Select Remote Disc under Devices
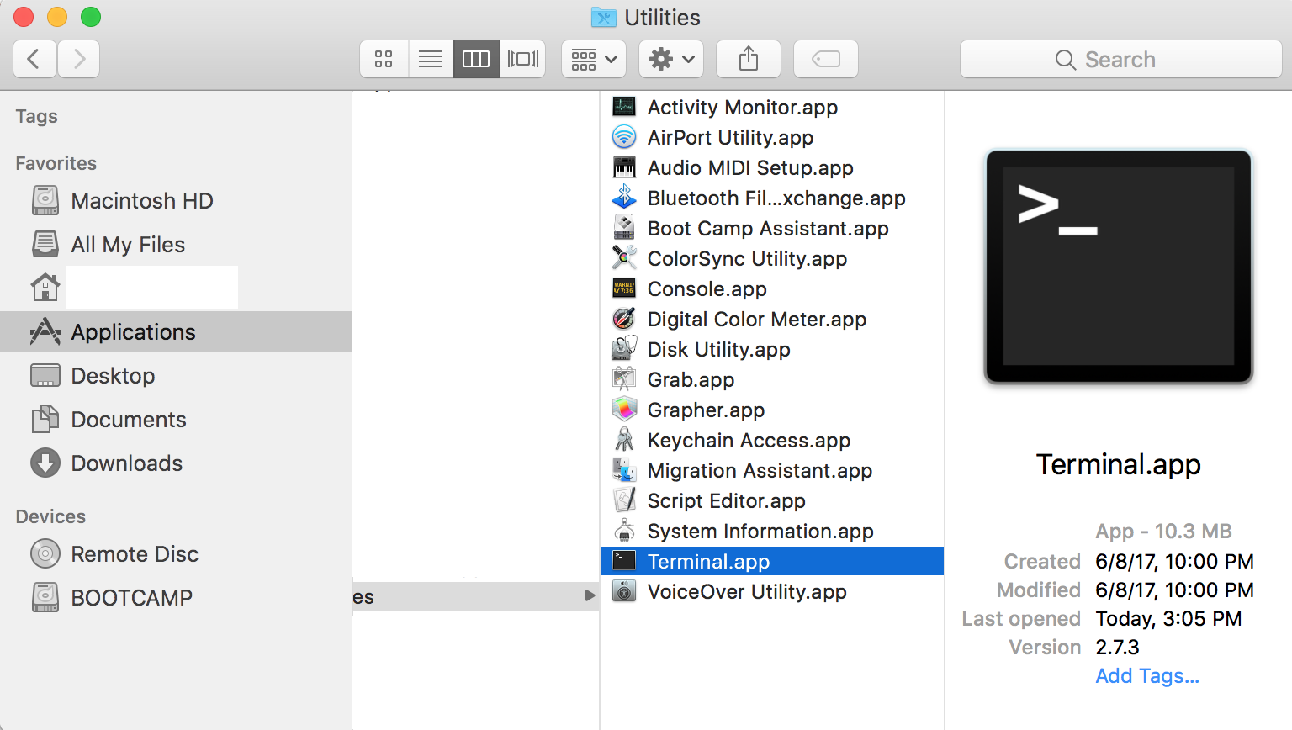The image size is (1292, 730). (x=176, y=554)
